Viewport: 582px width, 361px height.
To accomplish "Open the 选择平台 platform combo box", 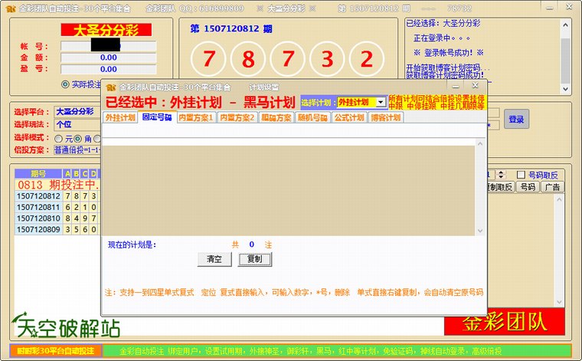I will (77, 112).
